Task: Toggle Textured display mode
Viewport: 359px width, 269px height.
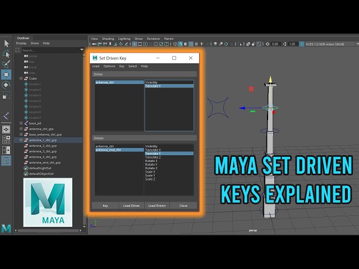Action: click(196, 44)
